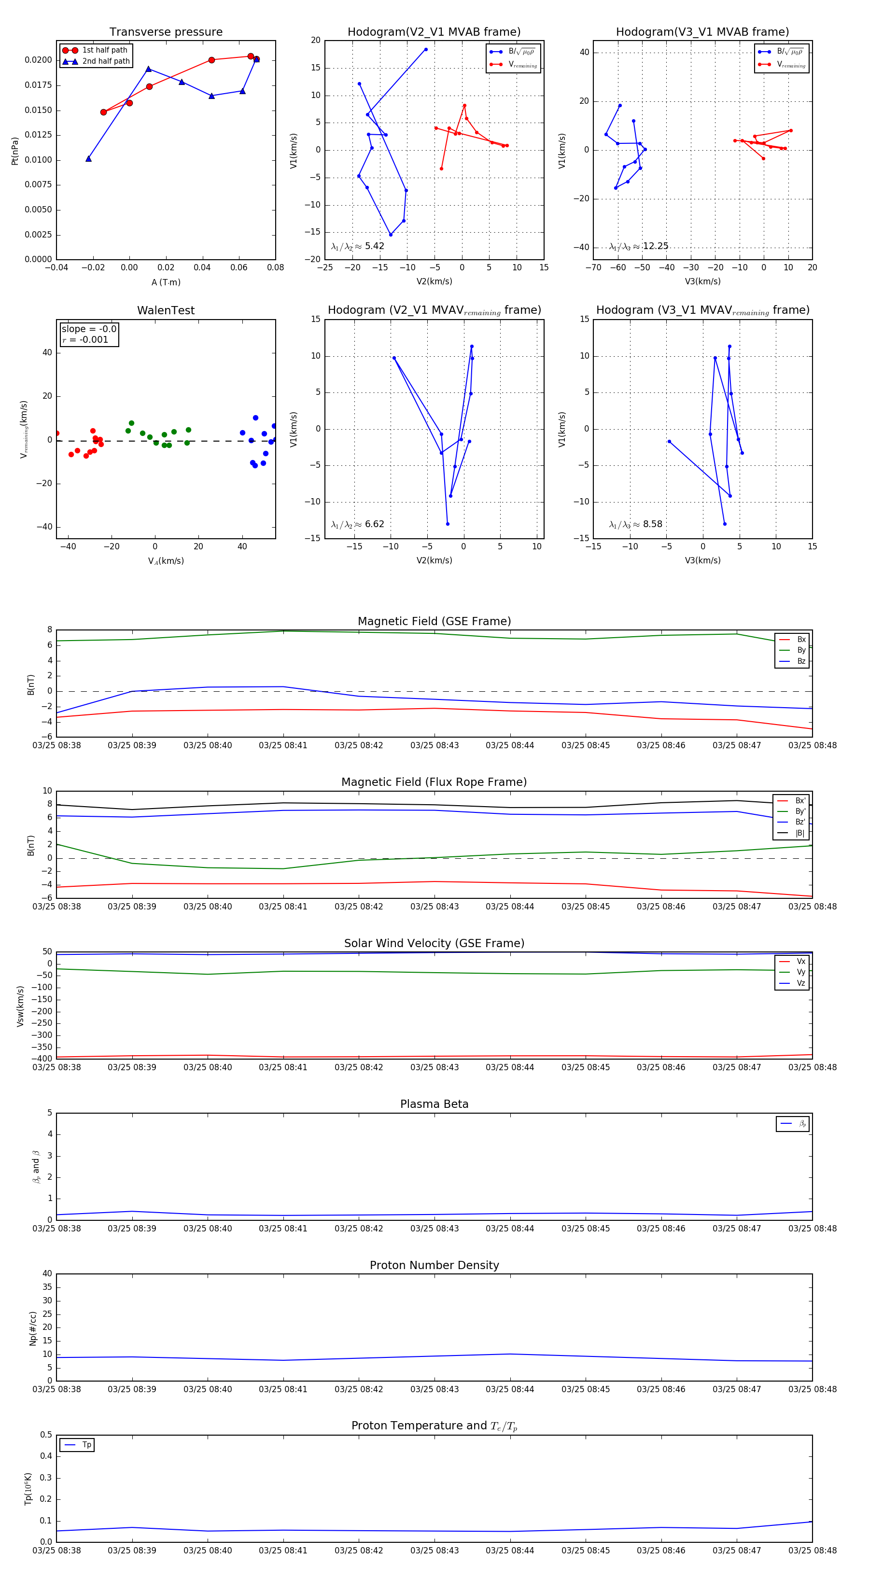Click the 'λ1/λ3 ≈ 8.58' annotation
The width and height of the screenshot is (869, 1593).
click(635, 524)
